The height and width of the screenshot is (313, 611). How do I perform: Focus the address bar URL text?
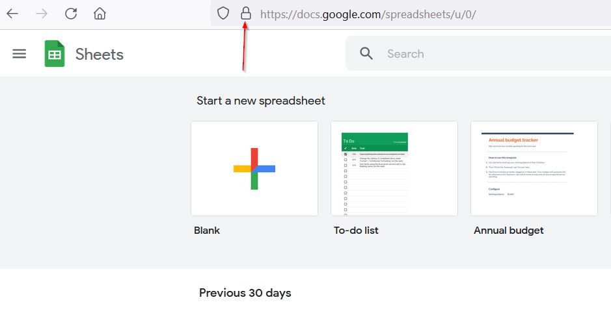(x=368, y=14)
